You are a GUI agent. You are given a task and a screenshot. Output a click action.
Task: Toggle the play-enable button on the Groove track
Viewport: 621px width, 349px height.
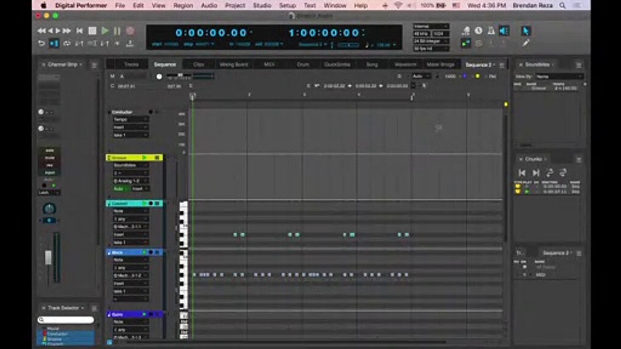pyautogui.click(x=144, y=158)
